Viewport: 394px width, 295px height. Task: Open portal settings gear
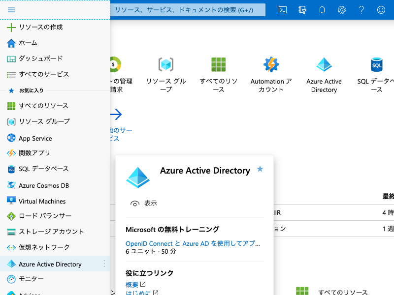341,10
